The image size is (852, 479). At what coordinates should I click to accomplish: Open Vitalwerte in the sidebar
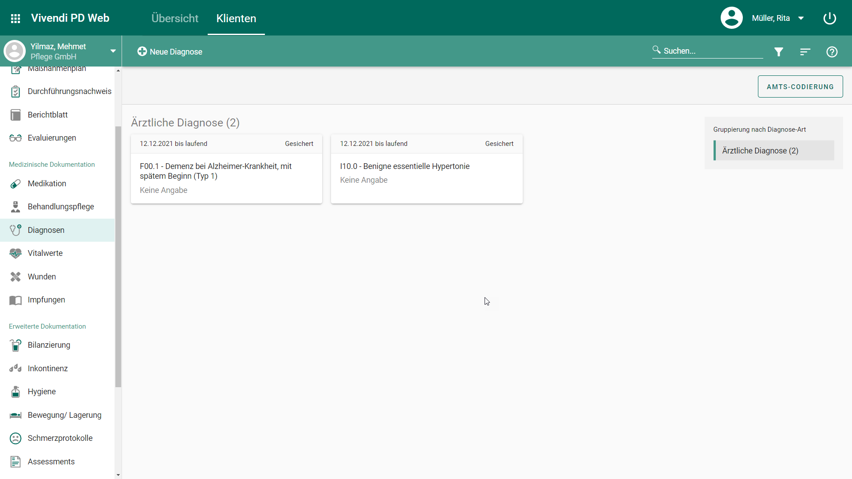pos(45,253)
